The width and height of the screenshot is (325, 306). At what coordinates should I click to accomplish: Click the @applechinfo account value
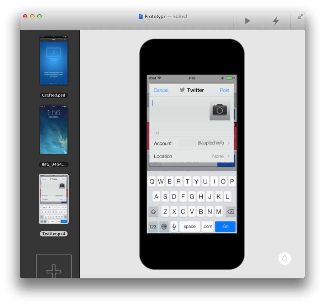click(211, 143)
